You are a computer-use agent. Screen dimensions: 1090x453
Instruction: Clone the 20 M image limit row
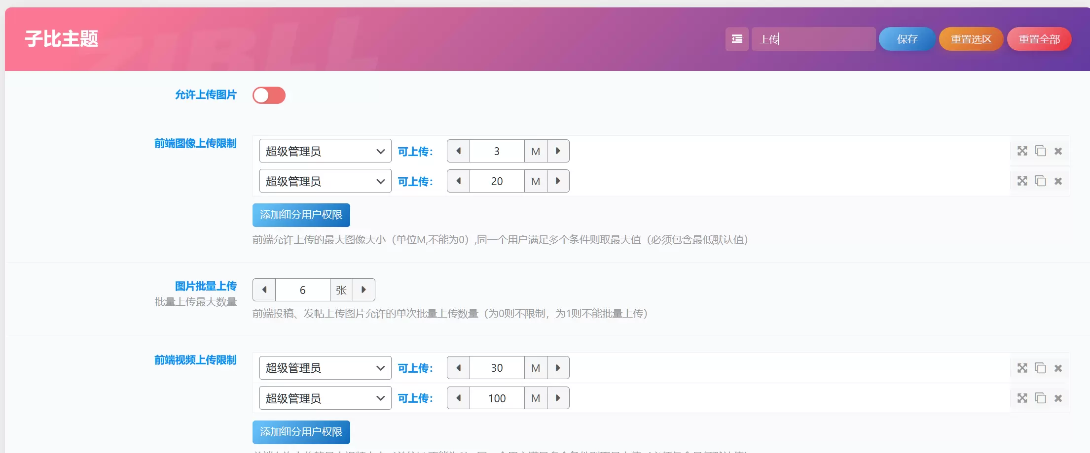click(x=1040, y=181)
